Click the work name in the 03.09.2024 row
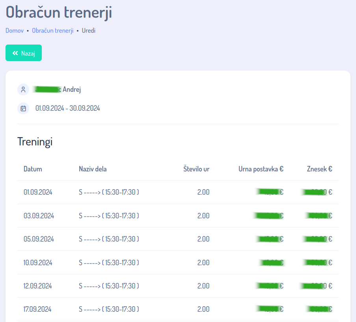The height and width of the screenshot is (322, 356). click(109, 216)
